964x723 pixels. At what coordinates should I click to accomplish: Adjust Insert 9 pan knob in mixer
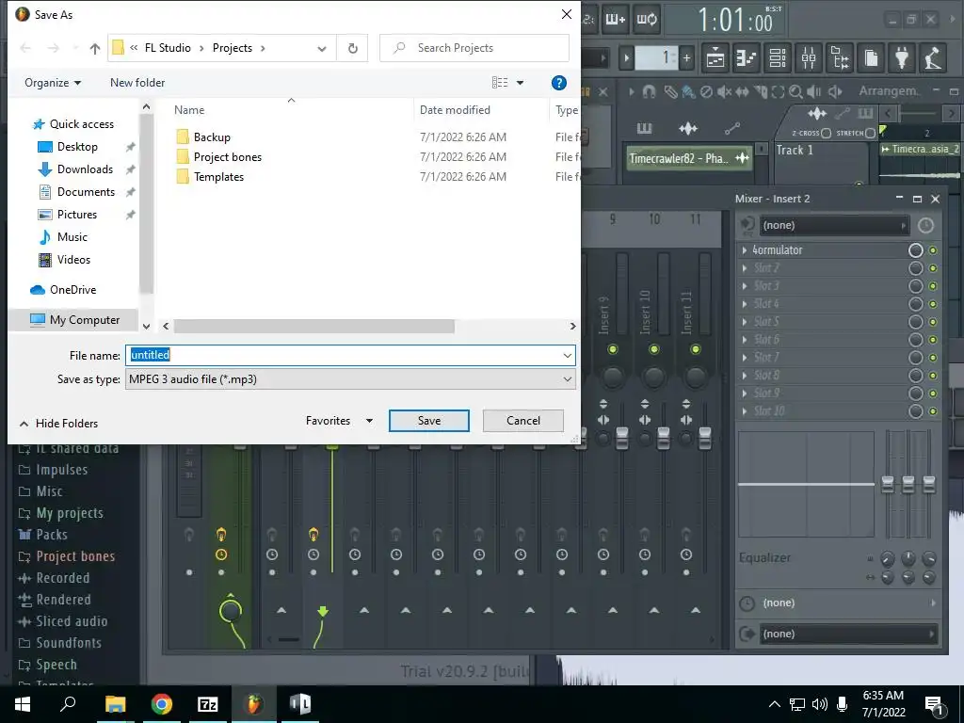tap(612, 377)
